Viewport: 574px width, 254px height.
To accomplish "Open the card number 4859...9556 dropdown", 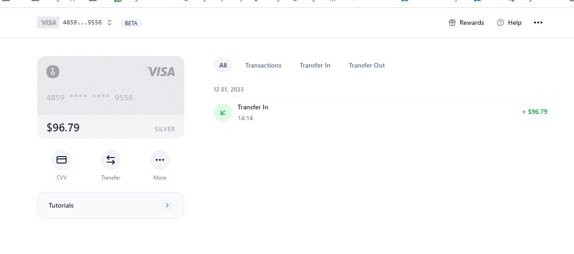I will [x=82, y=23].
